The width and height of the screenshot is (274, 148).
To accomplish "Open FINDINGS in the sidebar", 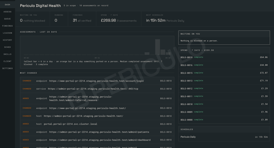I will 8,26.
